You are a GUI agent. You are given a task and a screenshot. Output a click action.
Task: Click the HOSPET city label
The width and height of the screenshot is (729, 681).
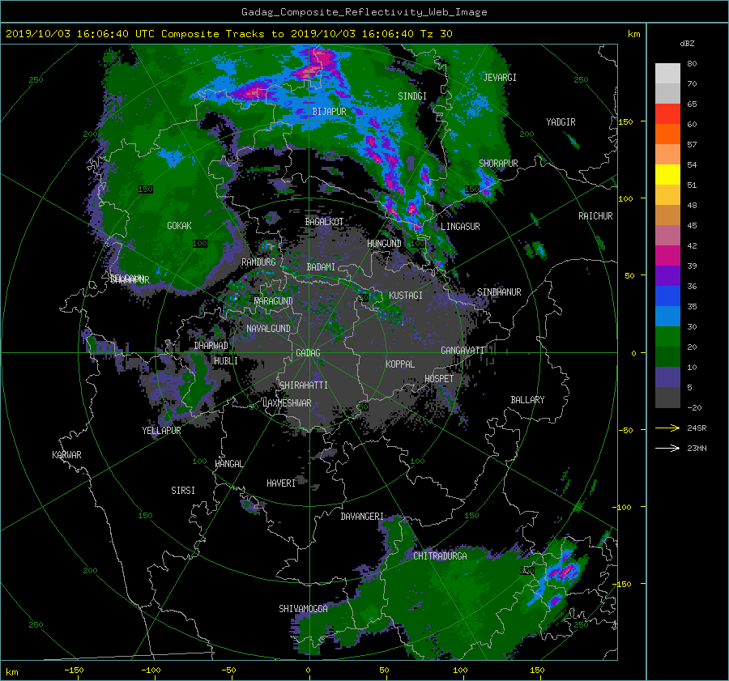439,379
